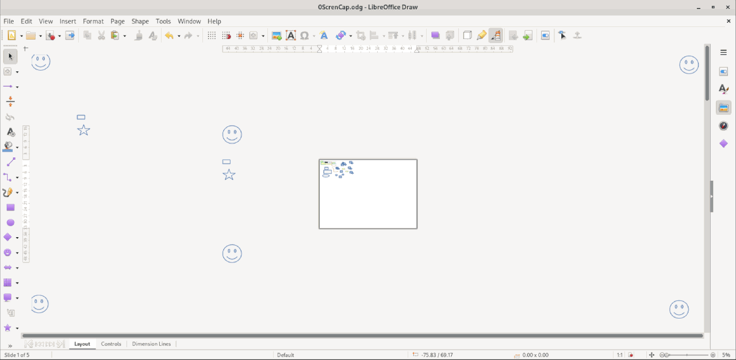Click the vertical scrollbar

pyautogui.click(x=707, y=187)
